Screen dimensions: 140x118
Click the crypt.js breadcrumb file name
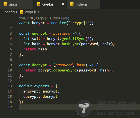point(31,12)
